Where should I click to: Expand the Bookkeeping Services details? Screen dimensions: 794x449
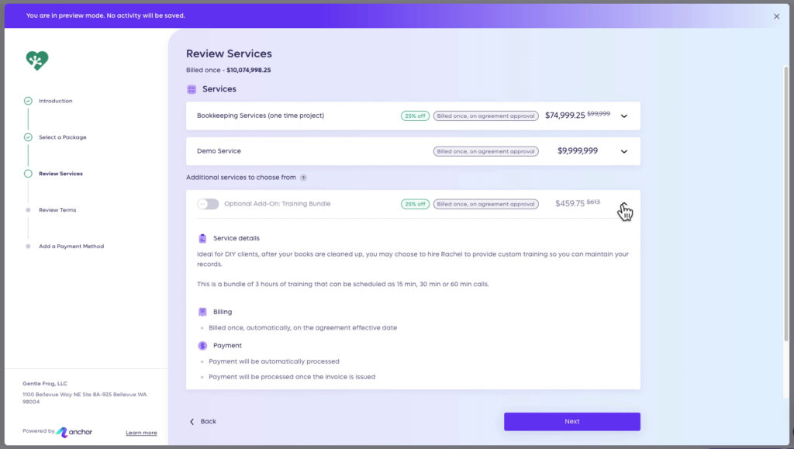pos(623,115)
